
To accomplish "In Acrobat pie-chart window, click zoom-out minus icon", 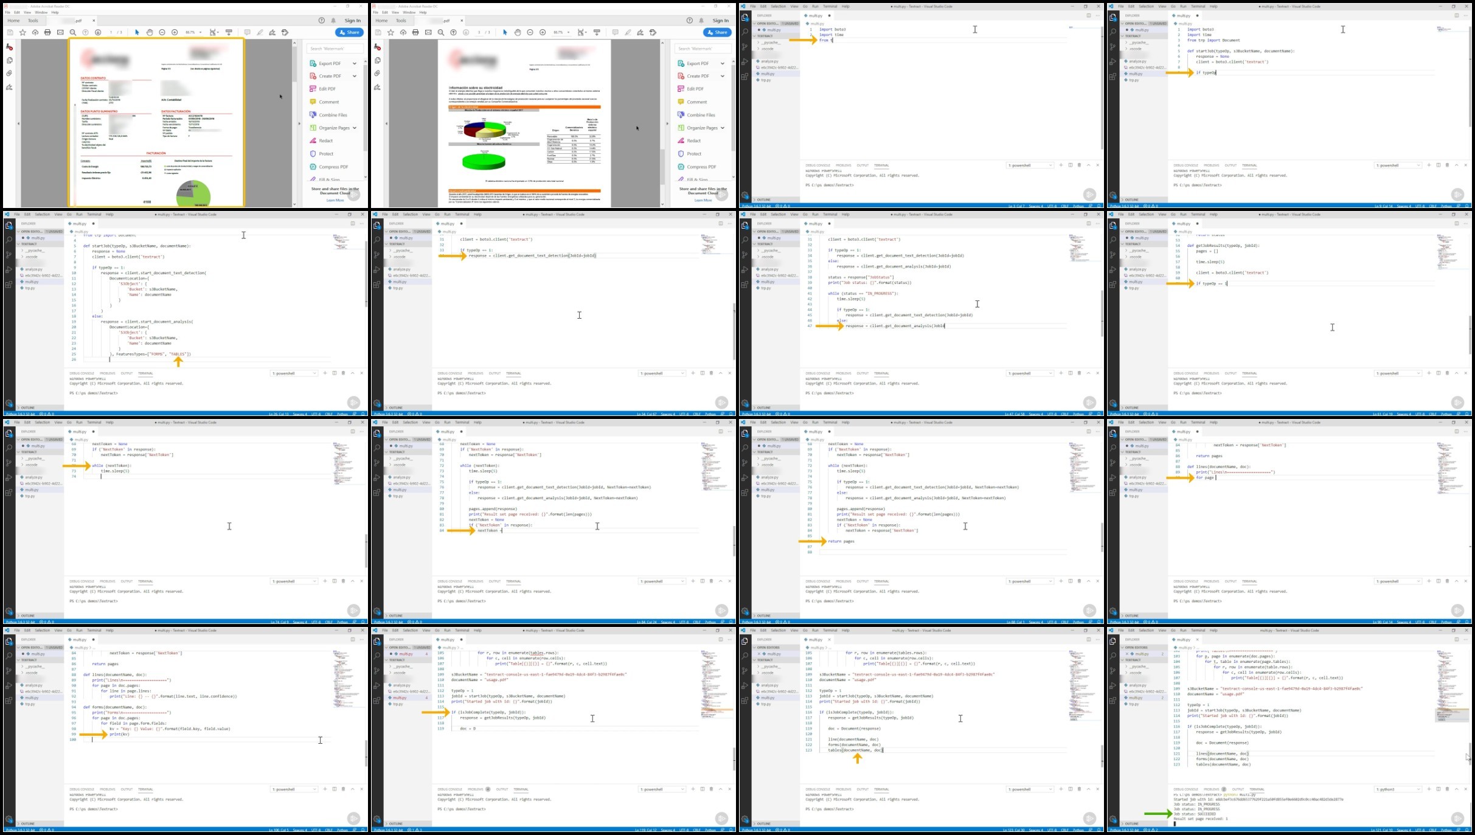I will (x=530, y=32).
